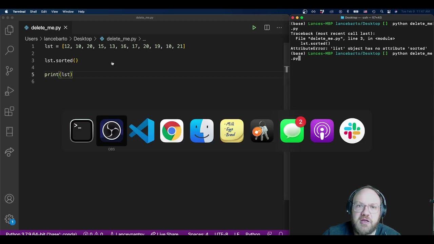Open the notebook/test view icon in activity bar
Image resolution: width=434 pixels, height=244 pixels.
click(9, 131)
